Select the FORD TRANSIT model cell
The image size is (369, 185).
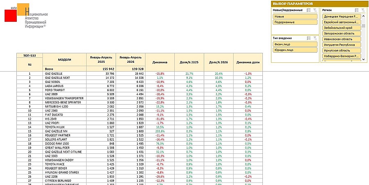click(x=64, y=90)
